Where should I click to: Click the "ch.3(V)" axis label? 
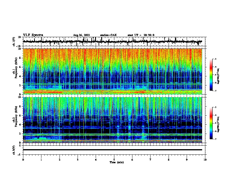pos(14,150)
